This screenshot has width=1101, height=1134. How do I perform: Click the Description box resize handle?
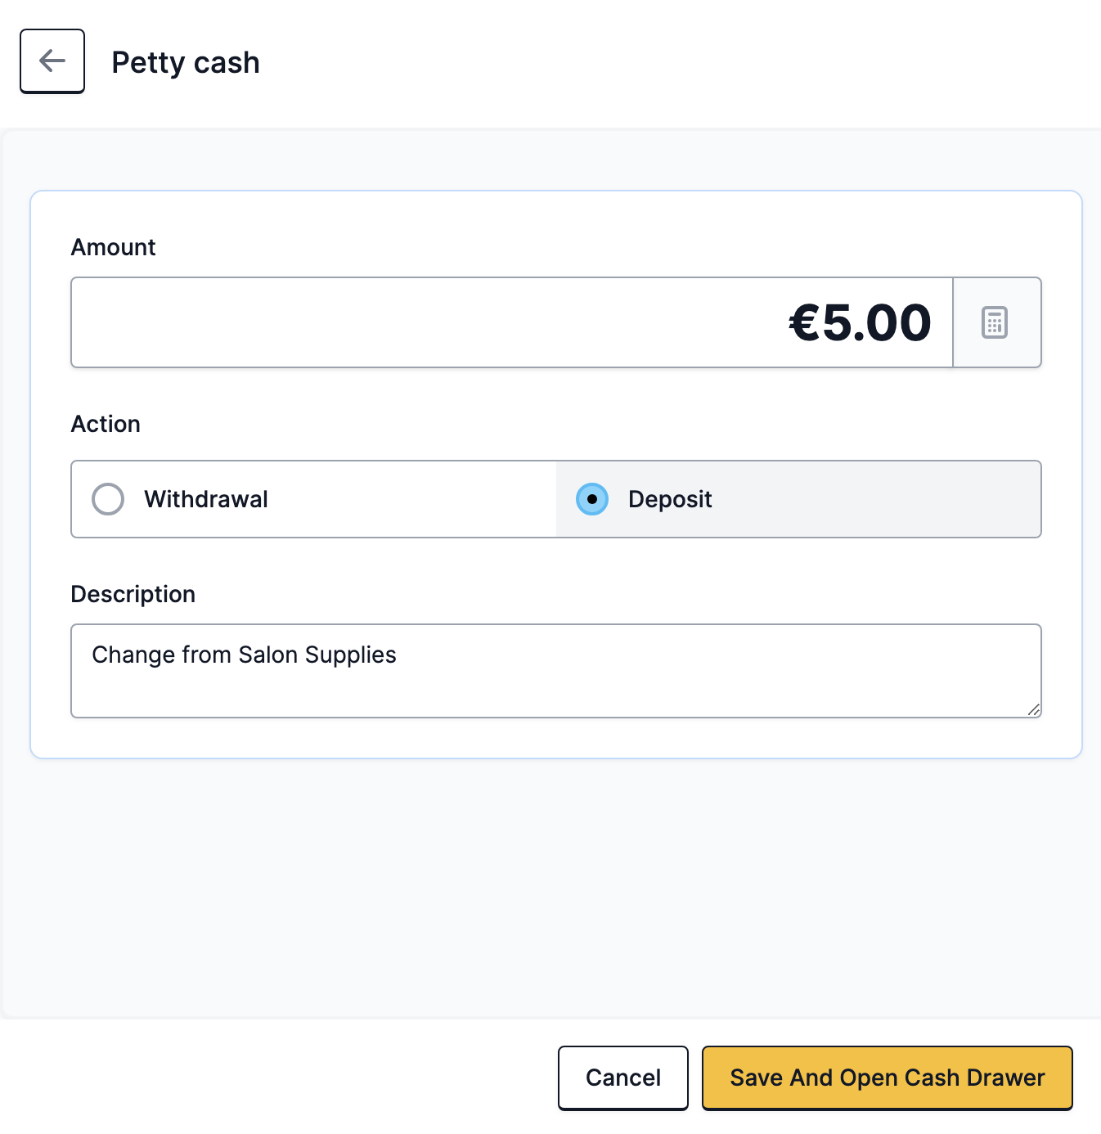pyautogui.click(x=1034, y=710)
